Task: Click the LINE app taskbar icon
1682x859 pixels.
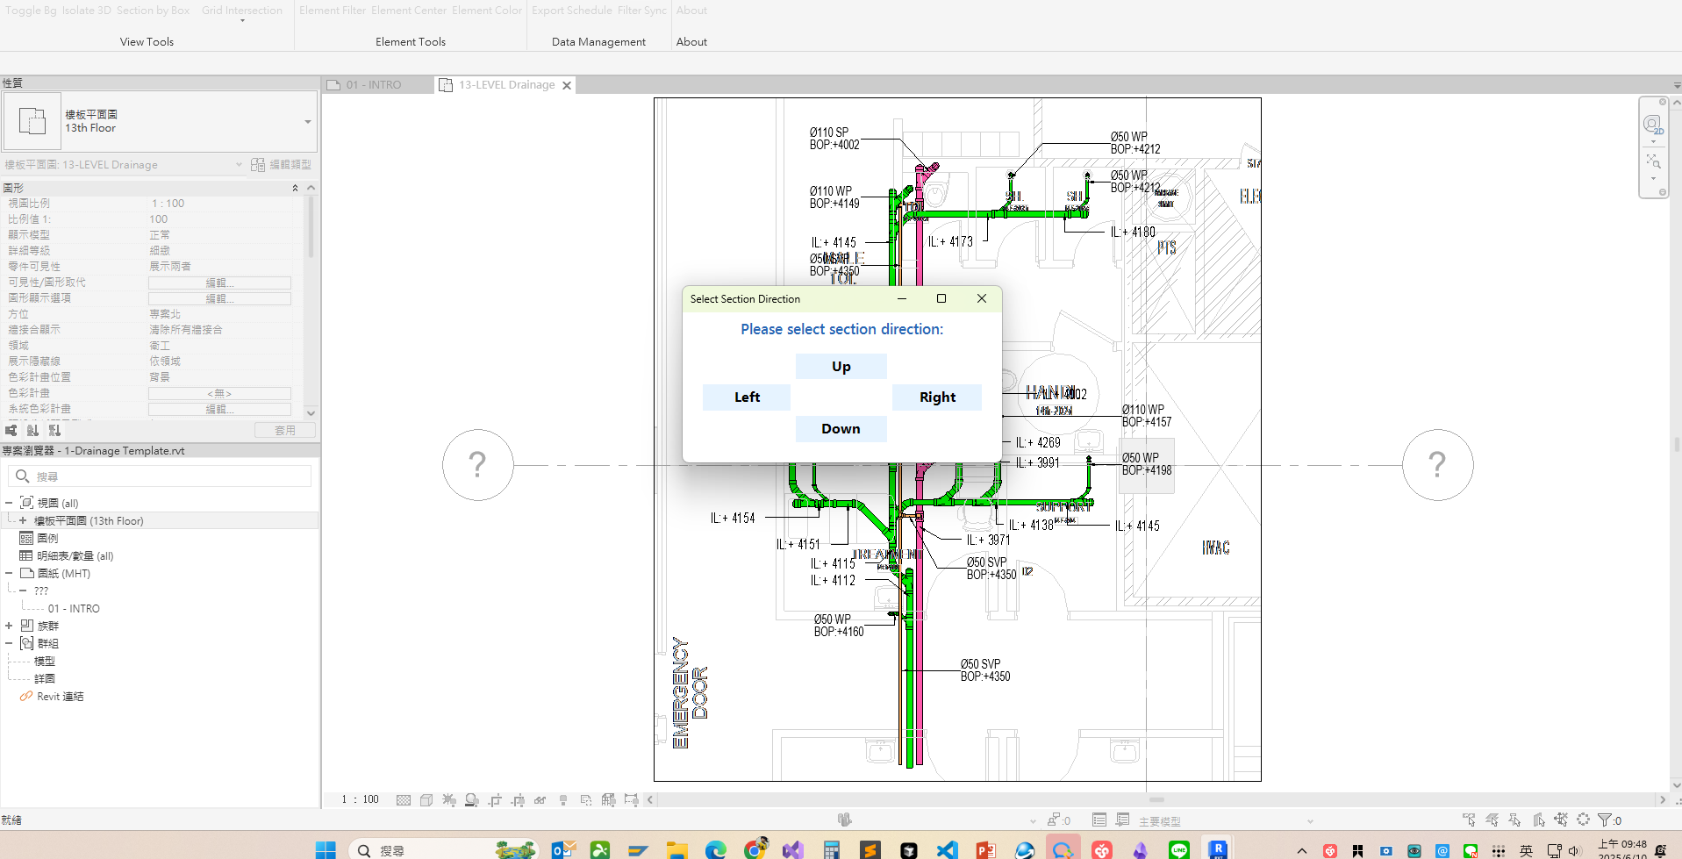Action: 1178,849
